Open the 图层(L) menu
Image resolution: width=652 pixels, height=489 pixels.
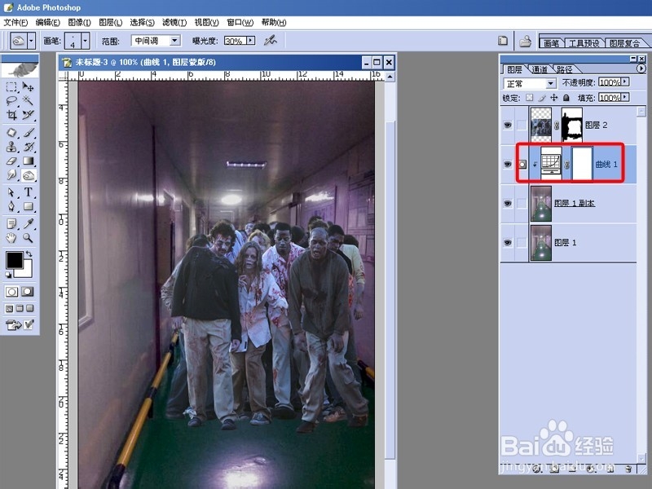click(x=111, y=23)
